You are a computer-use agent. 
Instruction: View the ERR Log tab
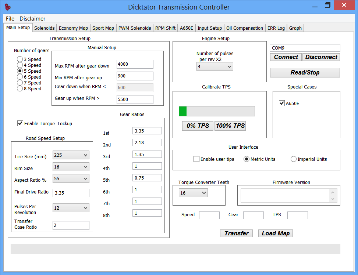[x=276, y=28]
